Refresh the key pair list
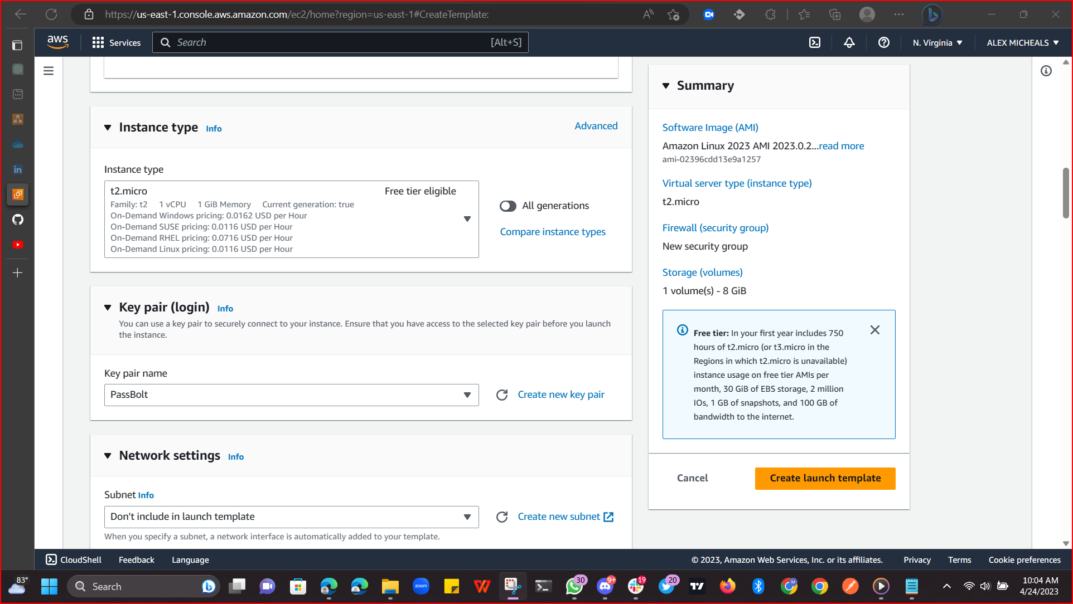This screenshot has height=604, width=1073. point(501,394)
